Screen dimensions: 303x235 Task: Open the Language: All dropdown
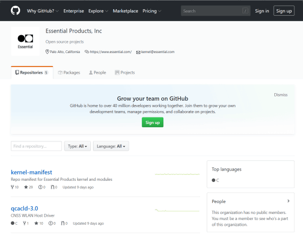pyautogui.click(x=111, y=146)
